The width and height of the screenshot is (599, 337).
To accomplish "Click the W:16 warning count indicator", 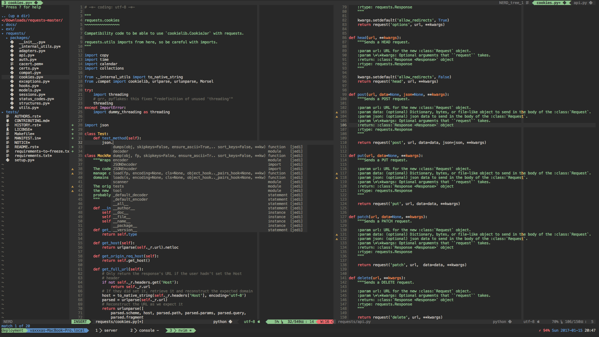I will click(x=324, y=322).
